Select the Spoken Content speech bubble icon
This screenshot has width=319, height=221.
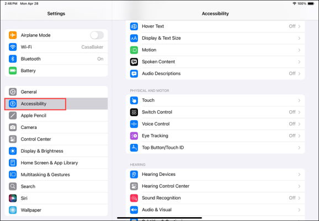click(134, 62)
